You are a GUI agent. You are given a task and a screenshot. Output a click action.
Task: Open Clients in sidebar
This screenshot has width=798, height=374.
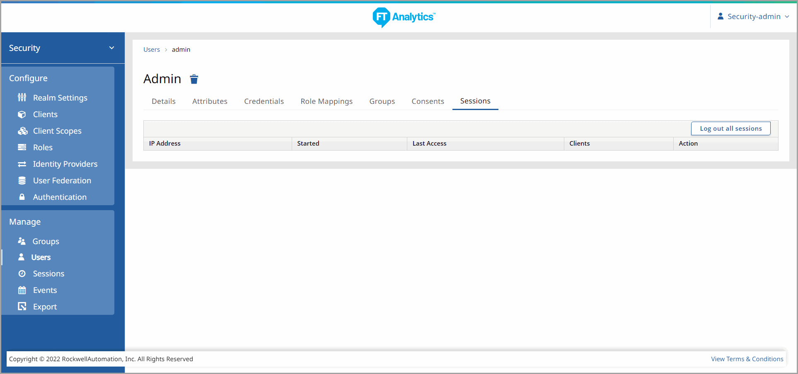[45, 114]
